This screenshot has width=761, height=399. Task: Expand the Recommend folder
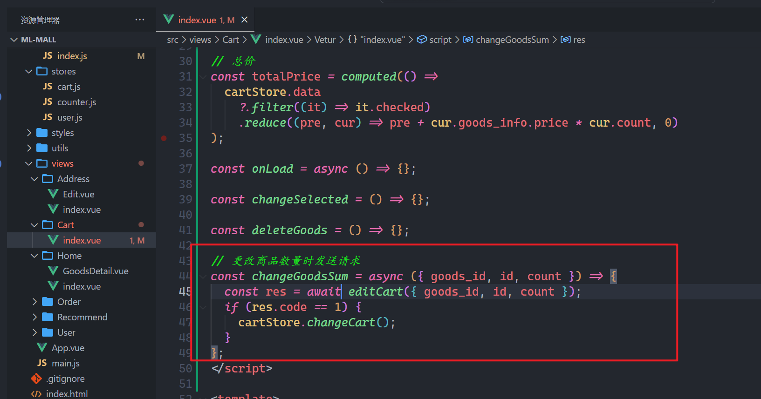[82, 317]
